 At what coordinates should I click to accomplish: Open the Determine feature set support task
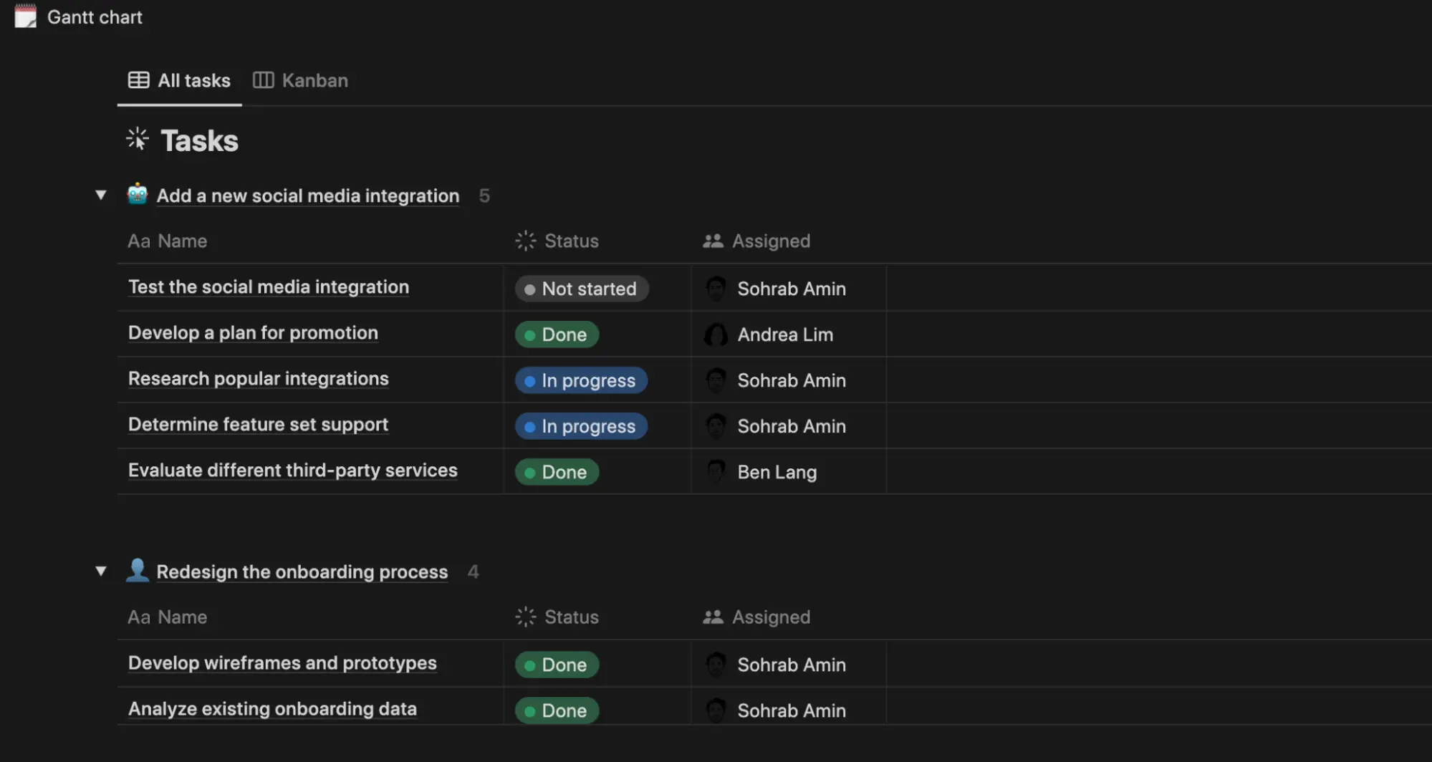[x=258, y=424]
